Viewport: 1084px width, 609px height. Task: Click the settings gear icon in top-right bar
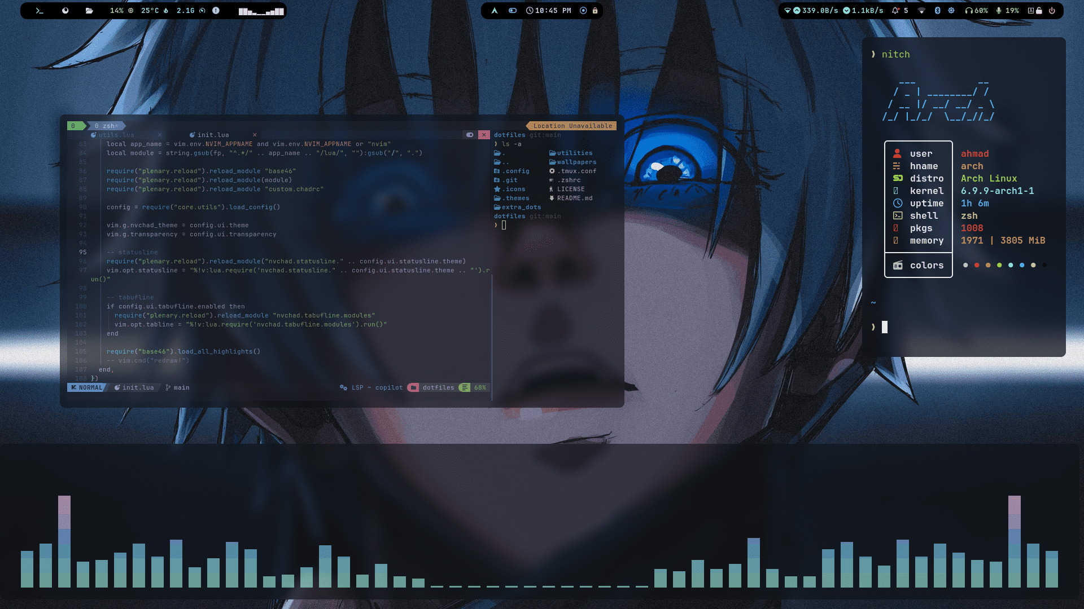(x=951, y=11)
